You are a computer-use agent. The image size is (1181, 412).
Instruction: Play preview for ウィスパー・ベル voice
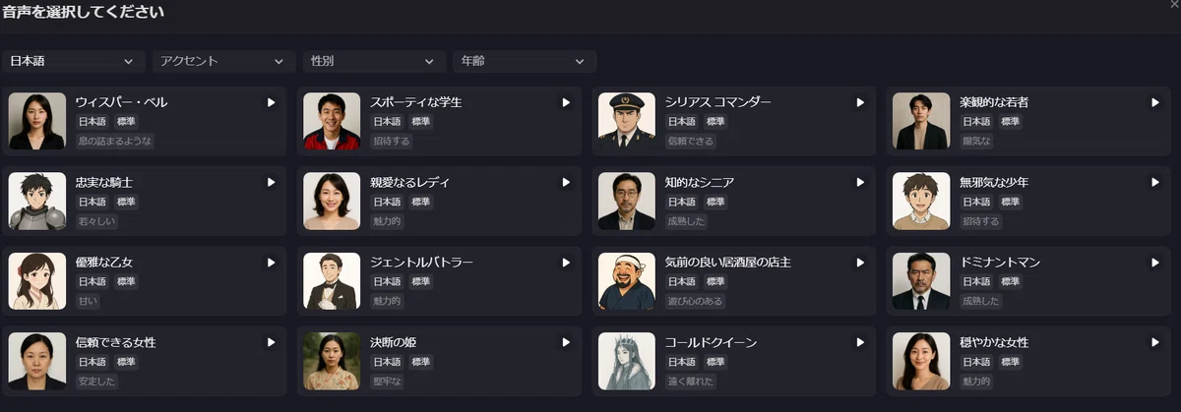pyautogui.click(x=271, y=102)
